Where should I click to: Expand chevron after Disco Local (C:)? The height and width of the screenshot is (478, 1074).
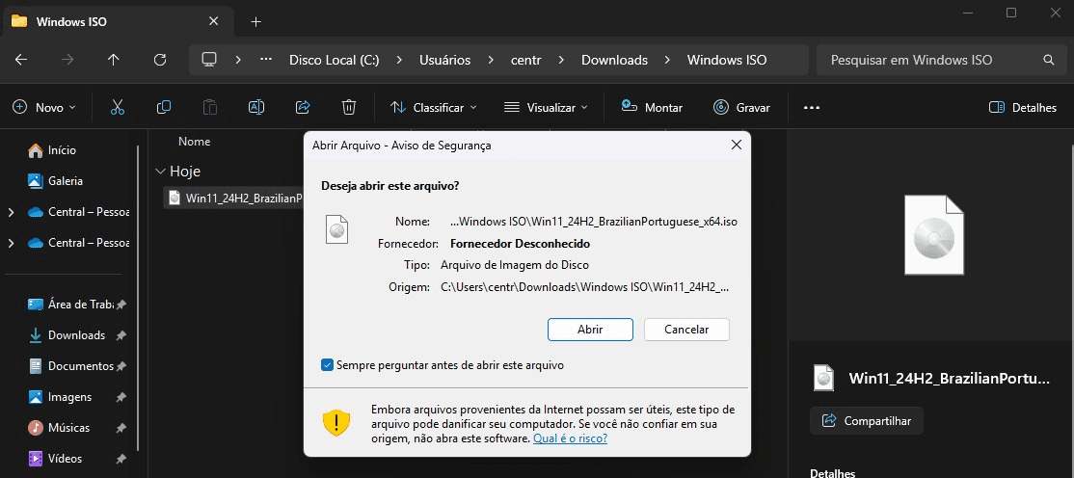(x=398, y=61)
